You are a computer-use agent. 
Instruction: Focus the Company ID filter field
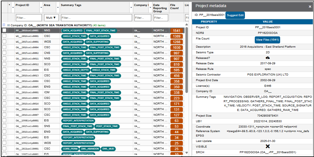point(143,18)
